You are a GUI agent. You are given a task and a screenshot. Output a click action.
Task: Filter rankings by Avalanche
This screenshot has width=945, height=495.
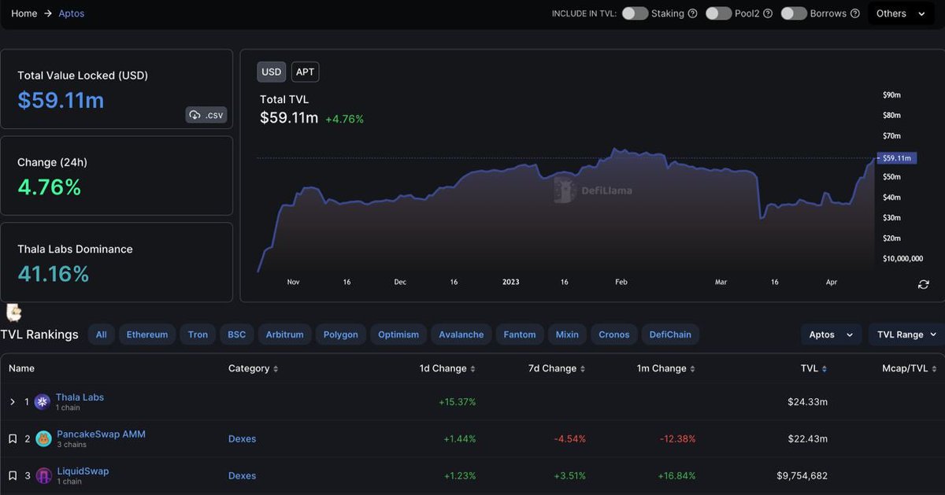click(x=461, y=334)
